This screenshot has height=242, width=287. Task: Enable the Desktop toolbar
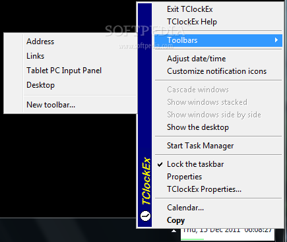tap(71, 85)
